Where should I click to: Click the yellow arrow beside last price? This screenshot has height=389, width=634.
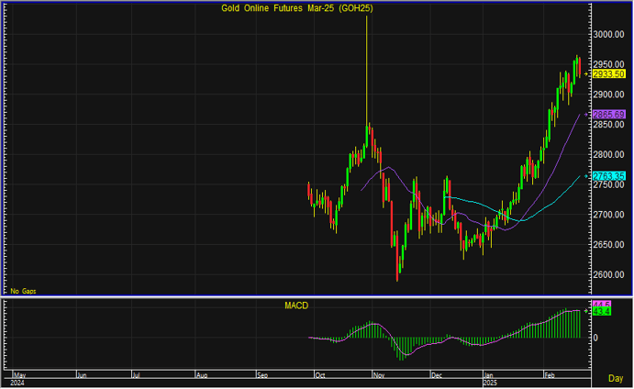coord(586,73)
